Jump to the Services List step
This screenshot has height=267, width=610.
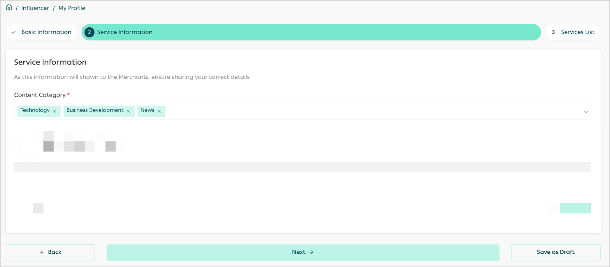coord(573,32)
